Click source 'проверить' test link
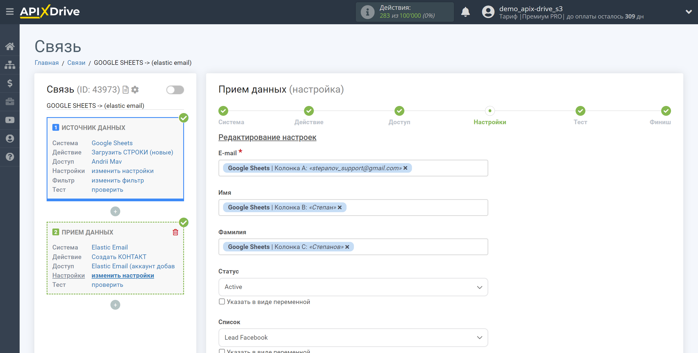 click(107, 190)
